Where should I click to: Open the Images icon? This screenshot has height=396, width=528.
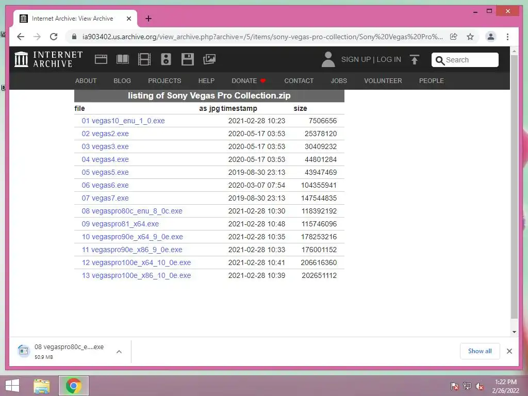209,59
